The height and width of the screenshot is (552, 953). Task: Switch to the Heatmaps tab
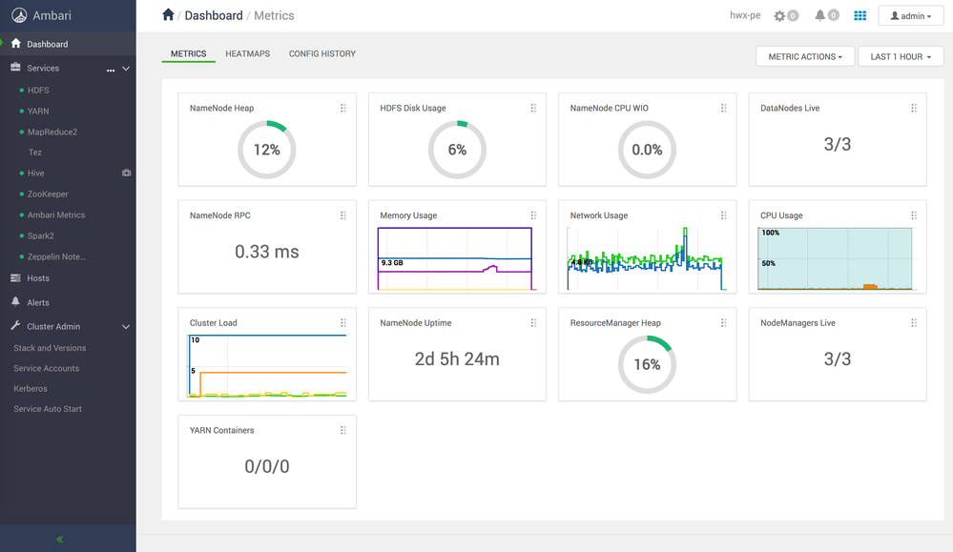(x=247, y=53)
